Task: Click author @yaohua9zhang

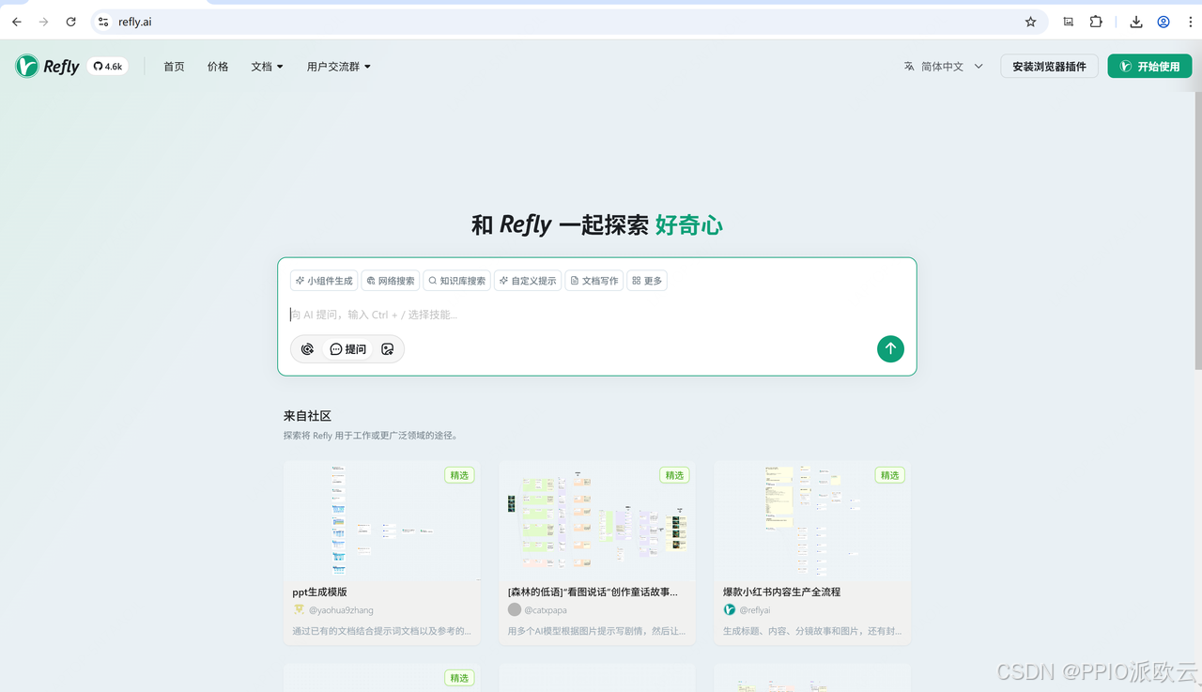Action: (x=341, y=610)
